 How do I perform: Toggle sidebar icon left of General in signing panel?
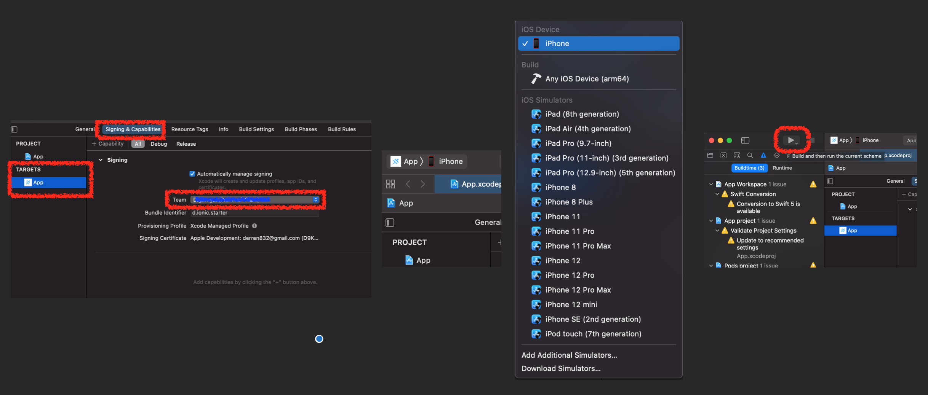(14, 129)
